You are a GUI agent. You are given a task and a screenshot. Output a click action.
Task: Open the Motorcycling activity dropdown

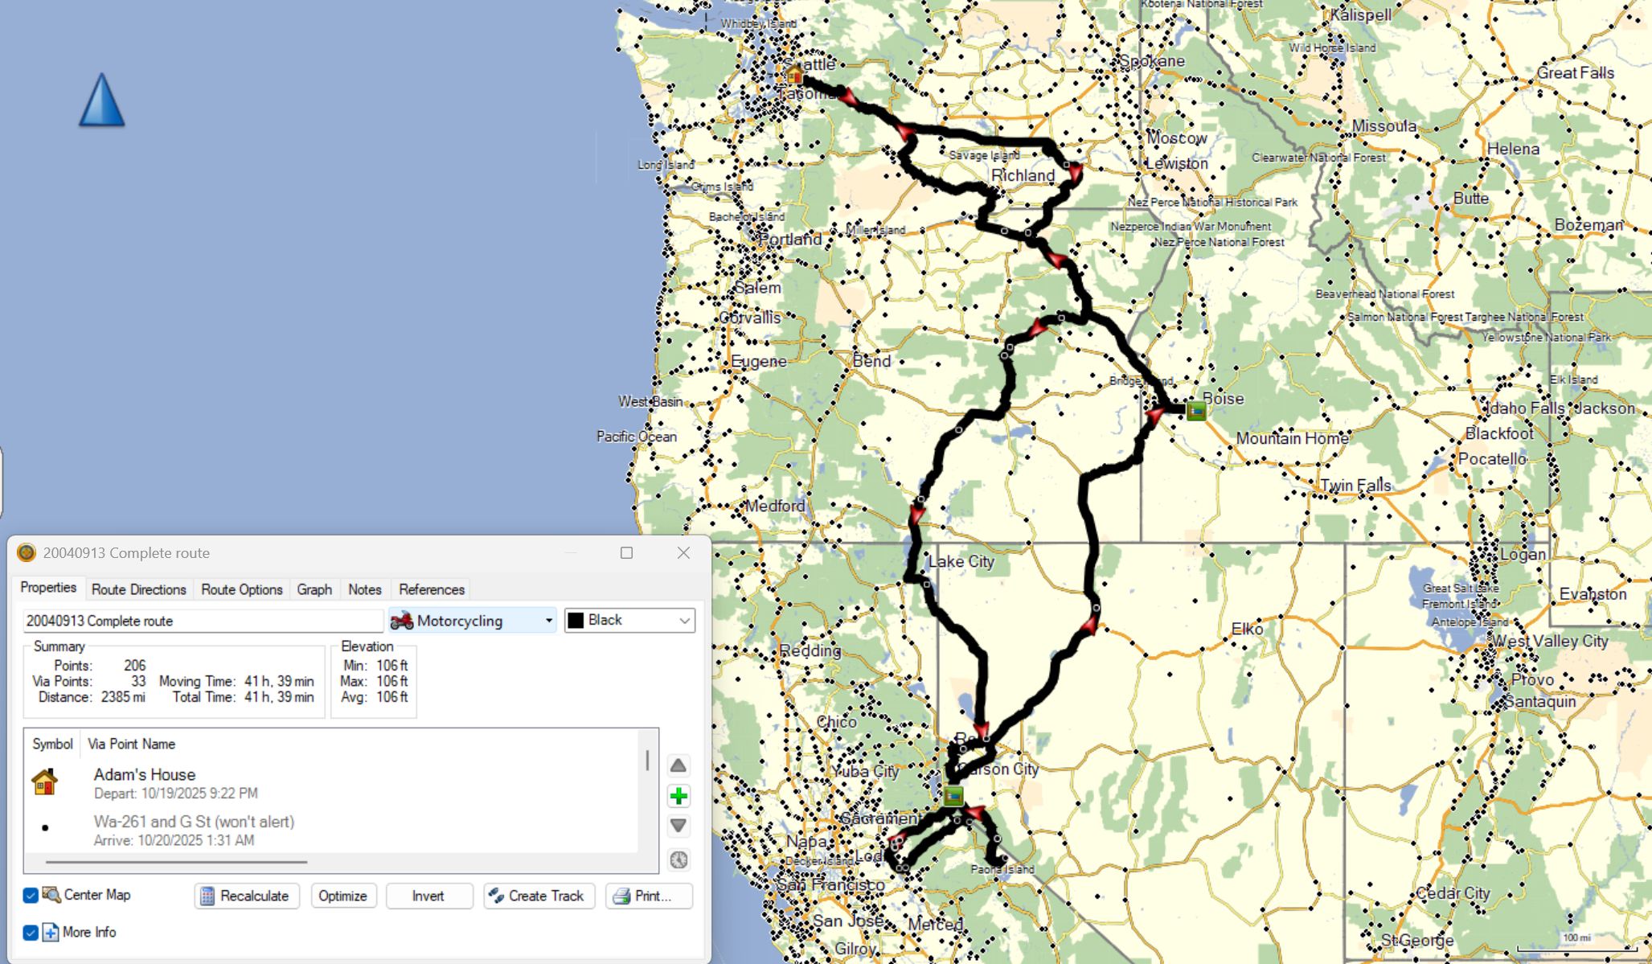click(472, 621)
